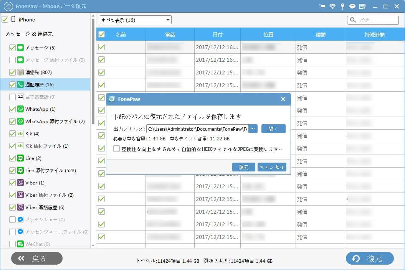The height and width of the screenshot is (270, 405).
Task: Toggle the select-all checkbox in table header
Action: point(101,35)
